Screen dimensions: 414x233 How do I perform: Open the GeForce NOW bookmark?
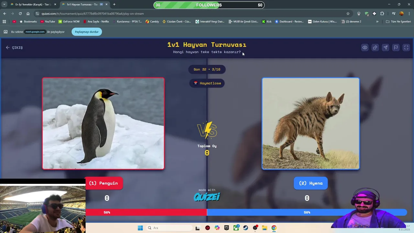69,22
